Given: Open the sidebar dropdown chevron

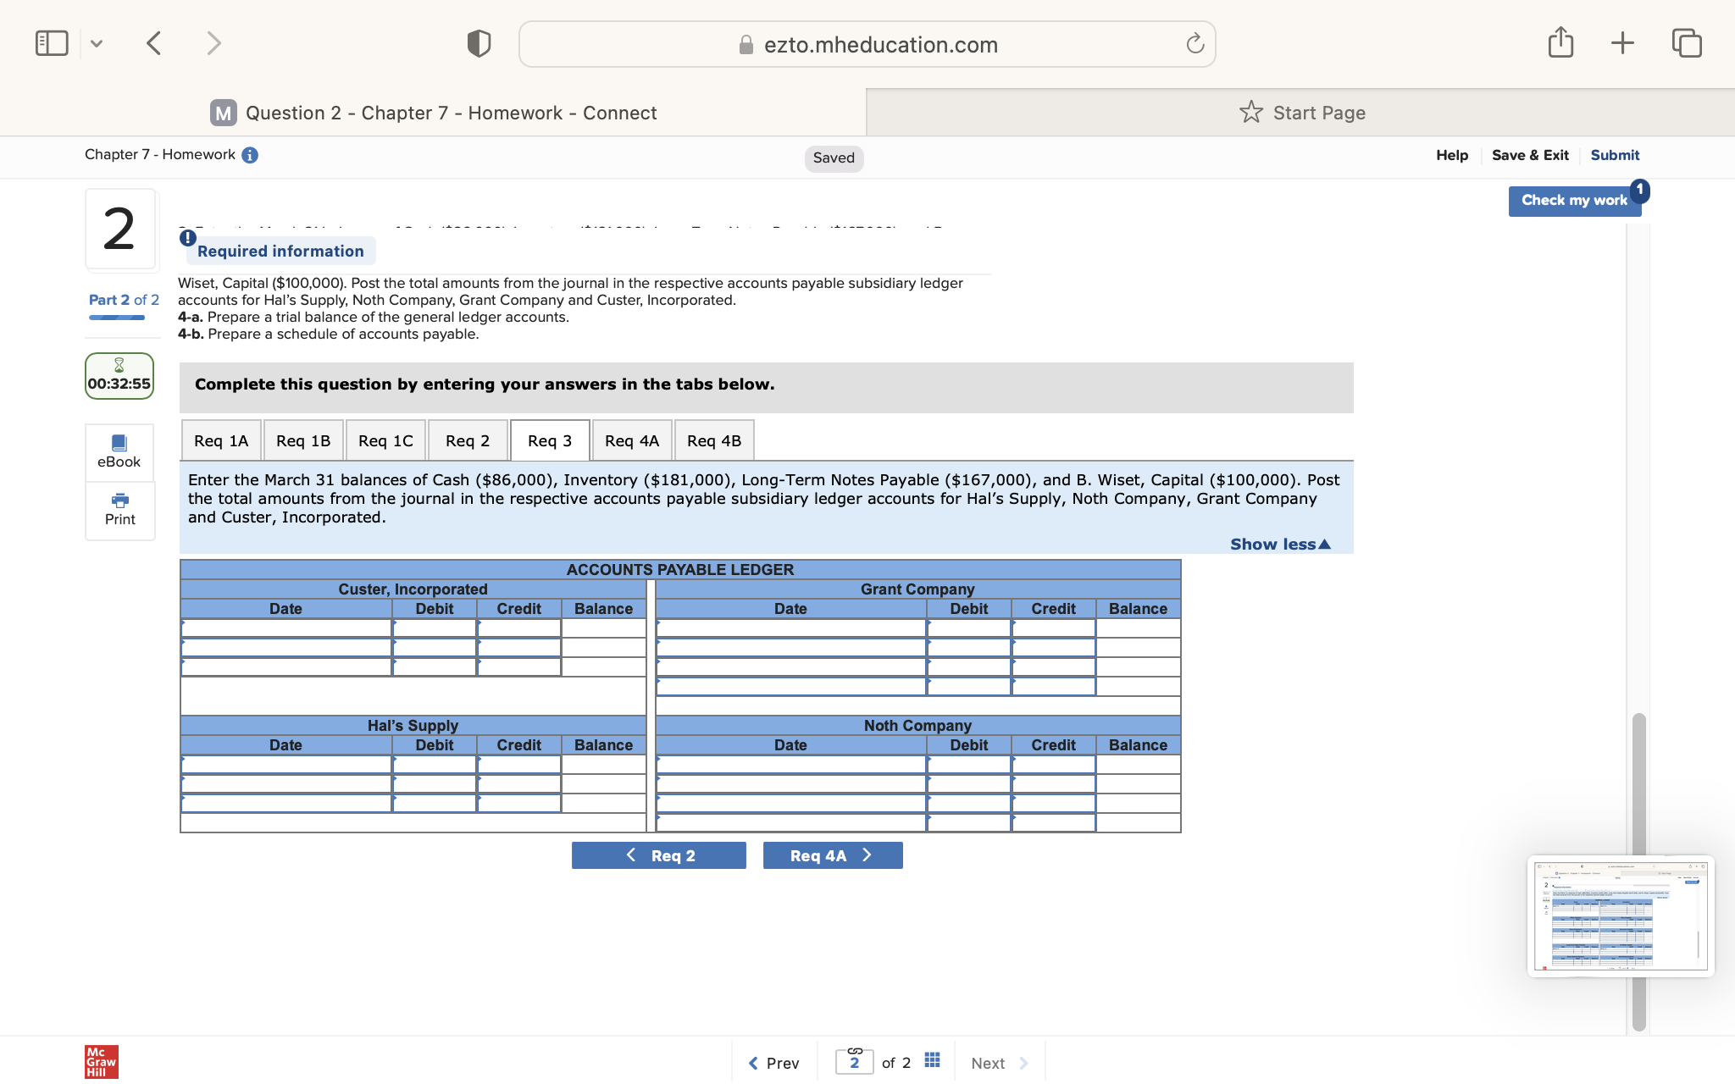Looking at the screenshot, I should [x=96, y=41].
